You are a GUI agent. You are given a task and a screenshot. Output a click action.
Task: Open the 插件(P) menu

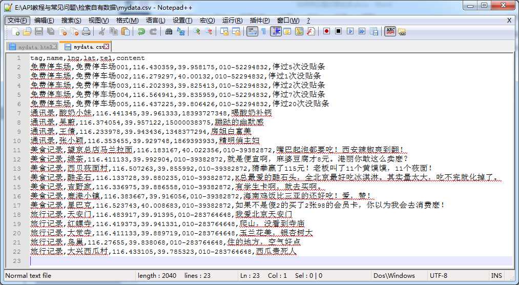pyautogui.click(x=260, y=21)
